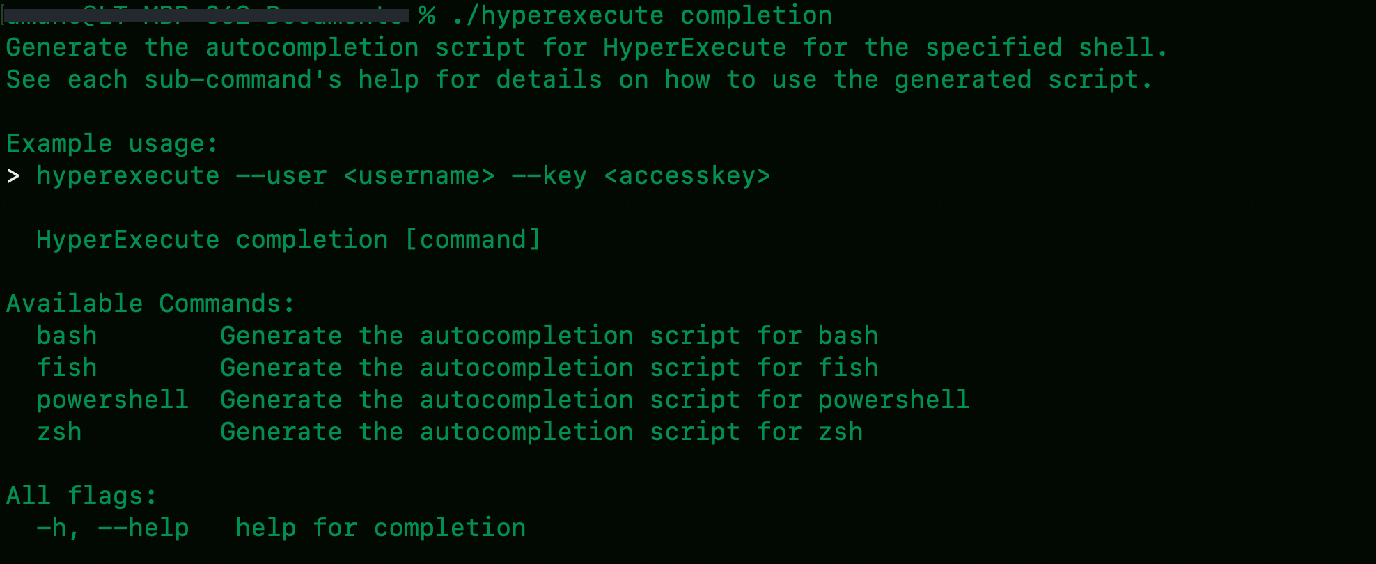Viewport: 1376px width, 564px height.
Task: Click the white > prompt symbol
Action: pyautogui.click(x=13, y=176)
